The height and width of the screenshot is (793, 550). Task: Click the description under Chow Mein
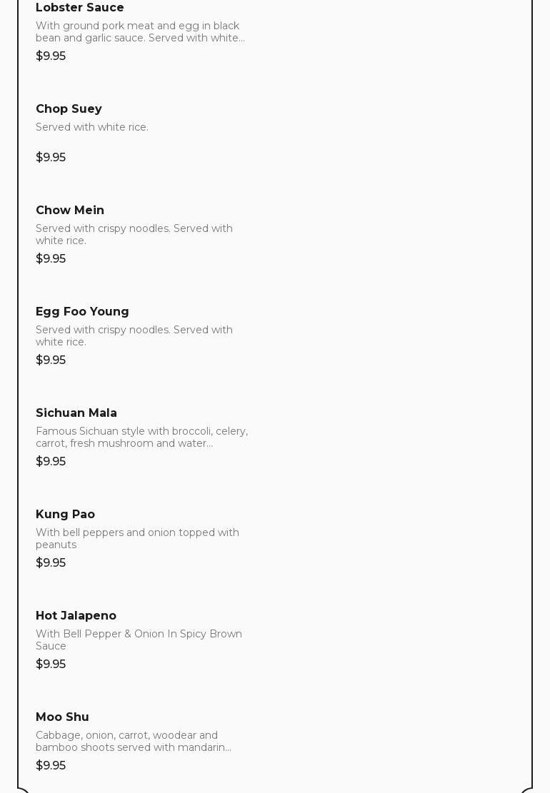coord(134,235)
